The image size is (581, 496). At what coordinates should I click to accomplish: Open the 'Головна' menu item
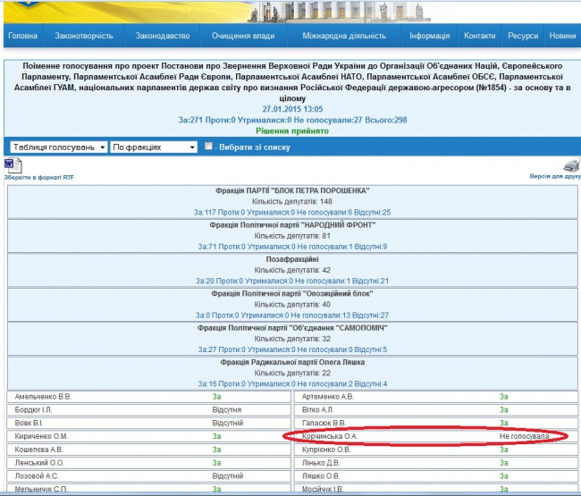point(22,36)
